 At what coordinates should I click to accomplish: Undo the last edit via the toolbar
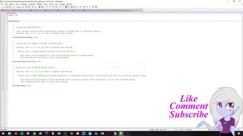[33, 7]
